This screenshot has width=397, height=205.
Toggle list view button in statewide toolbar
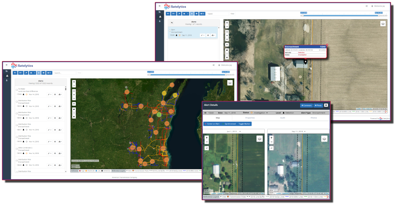[39, 73]
